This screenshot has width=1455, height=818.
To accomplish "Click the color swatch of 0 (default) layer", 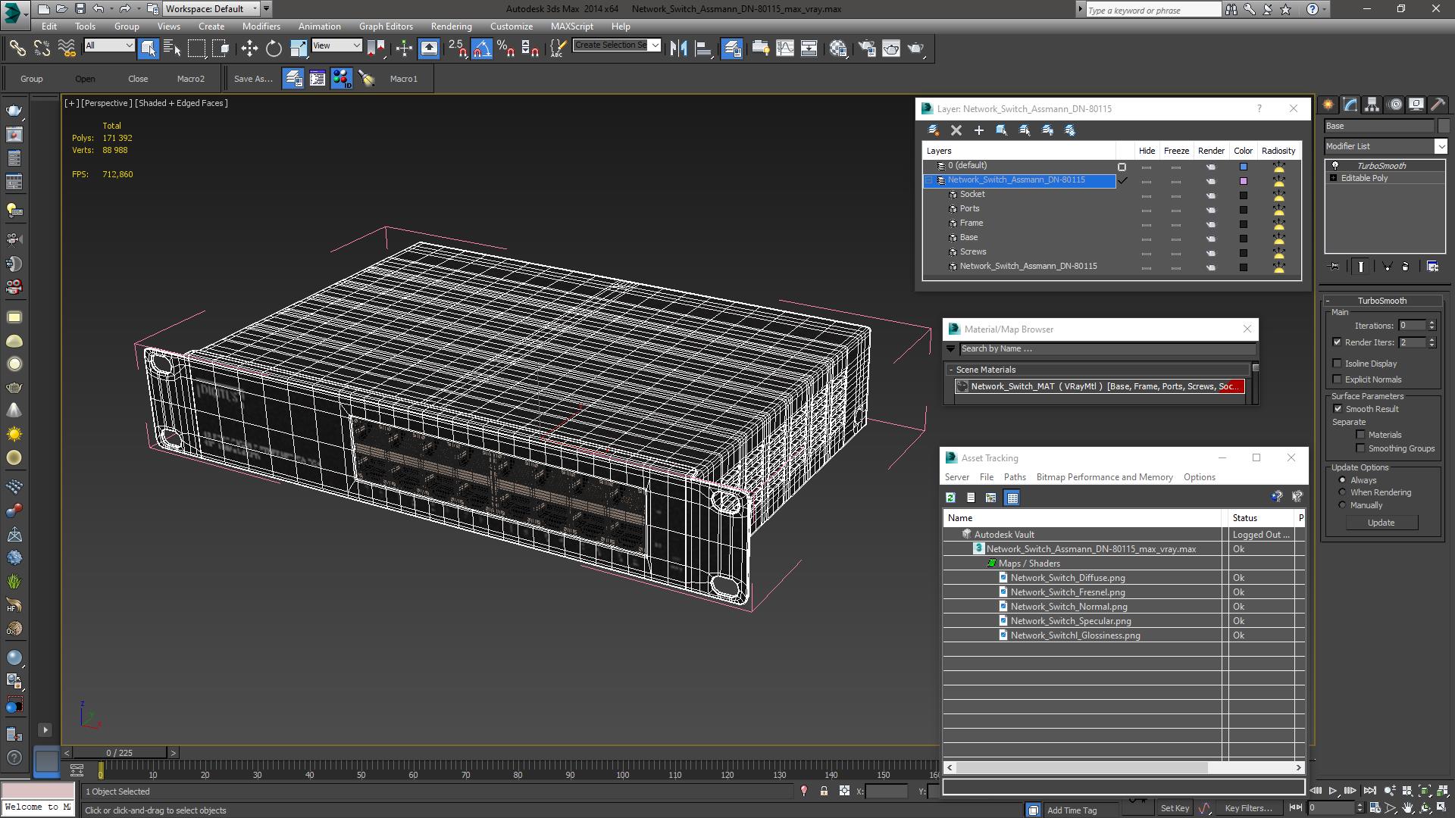I will 1243,167.
